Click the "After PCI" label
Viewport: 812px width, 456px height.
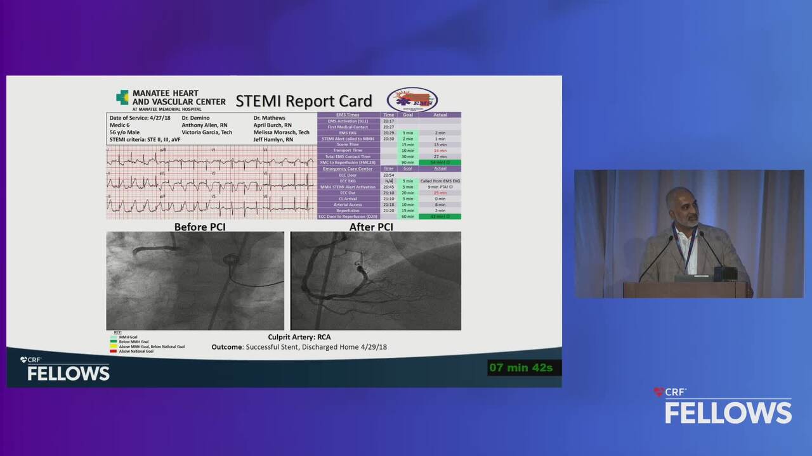coord(371,226)
